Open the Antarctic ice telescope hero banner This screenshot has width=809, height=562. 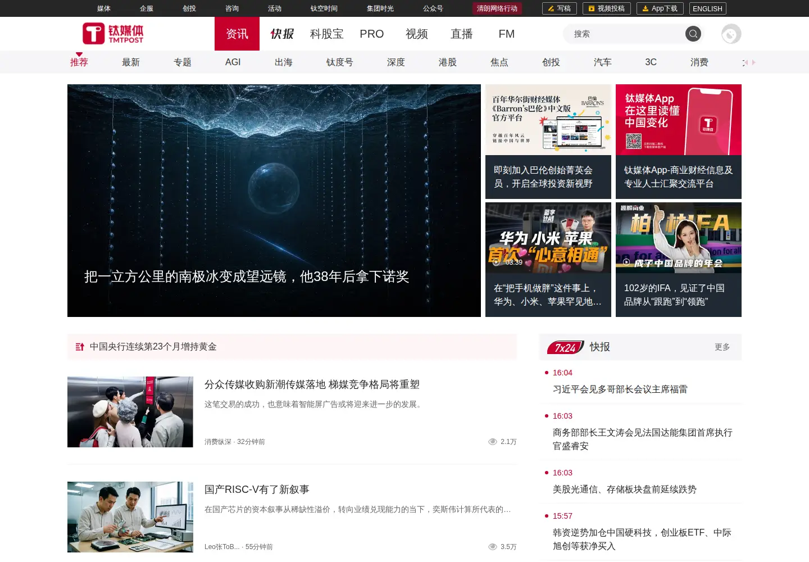click(274, 201)
